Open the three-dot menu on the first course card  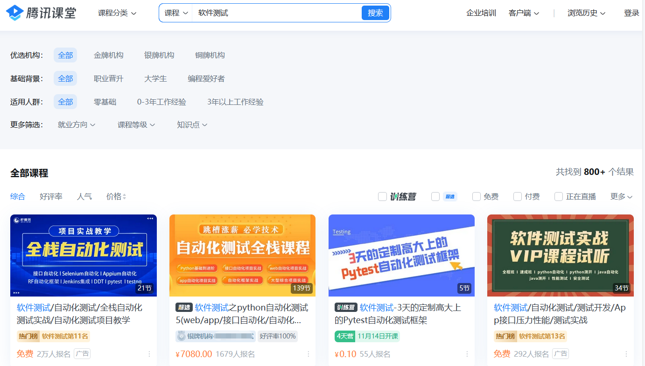tap(149, 354)
